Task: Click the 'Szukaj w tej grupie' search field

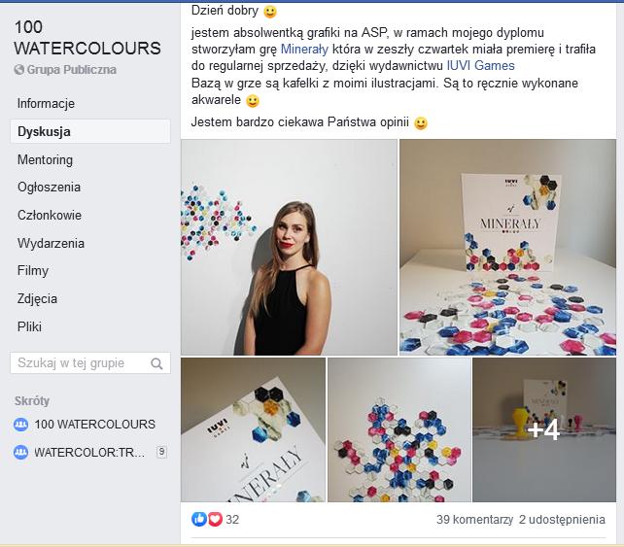Action: coord(81,363)
